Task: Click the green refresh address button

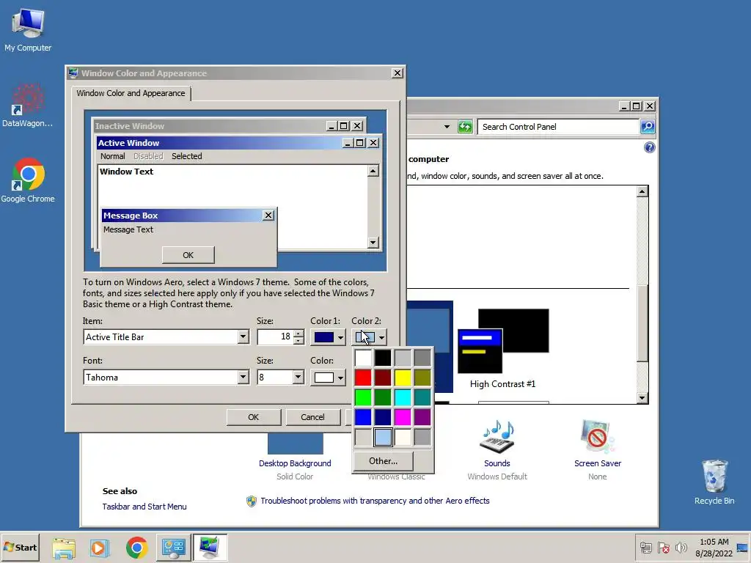Action: click(465, 127)
